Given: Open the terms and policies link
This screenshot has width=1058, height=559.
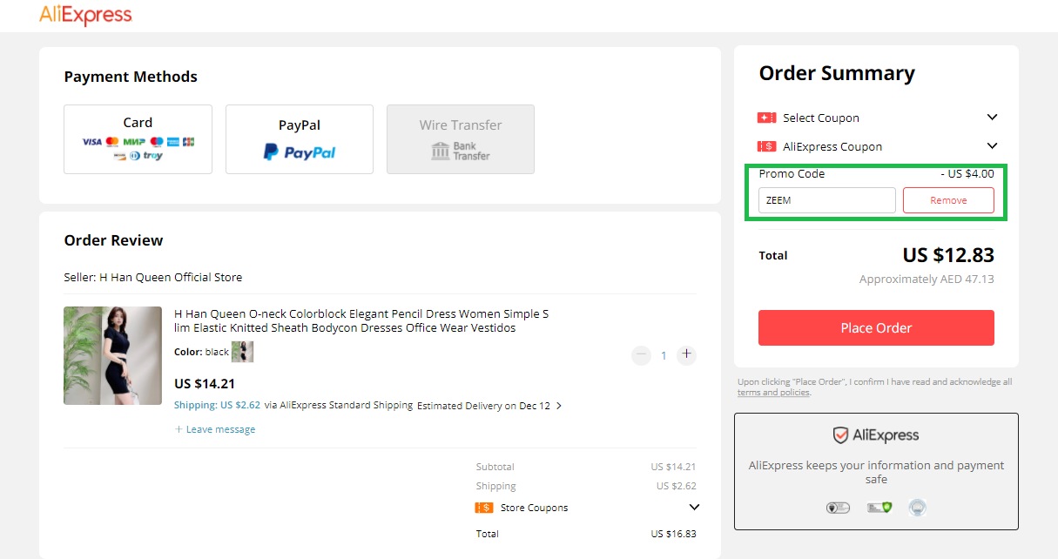Looking at the screenshot, I should click(x=774, y=391).
